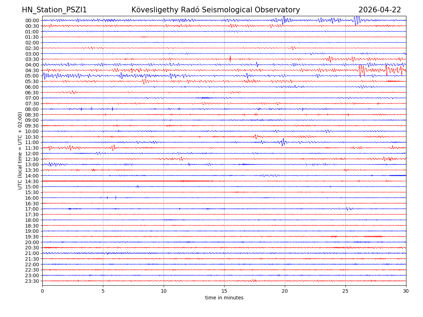Select the 15 tick on the minutes axis
The height and width of the screenshot is (317, 423).
pyautogui.click(x=224, y=291)
